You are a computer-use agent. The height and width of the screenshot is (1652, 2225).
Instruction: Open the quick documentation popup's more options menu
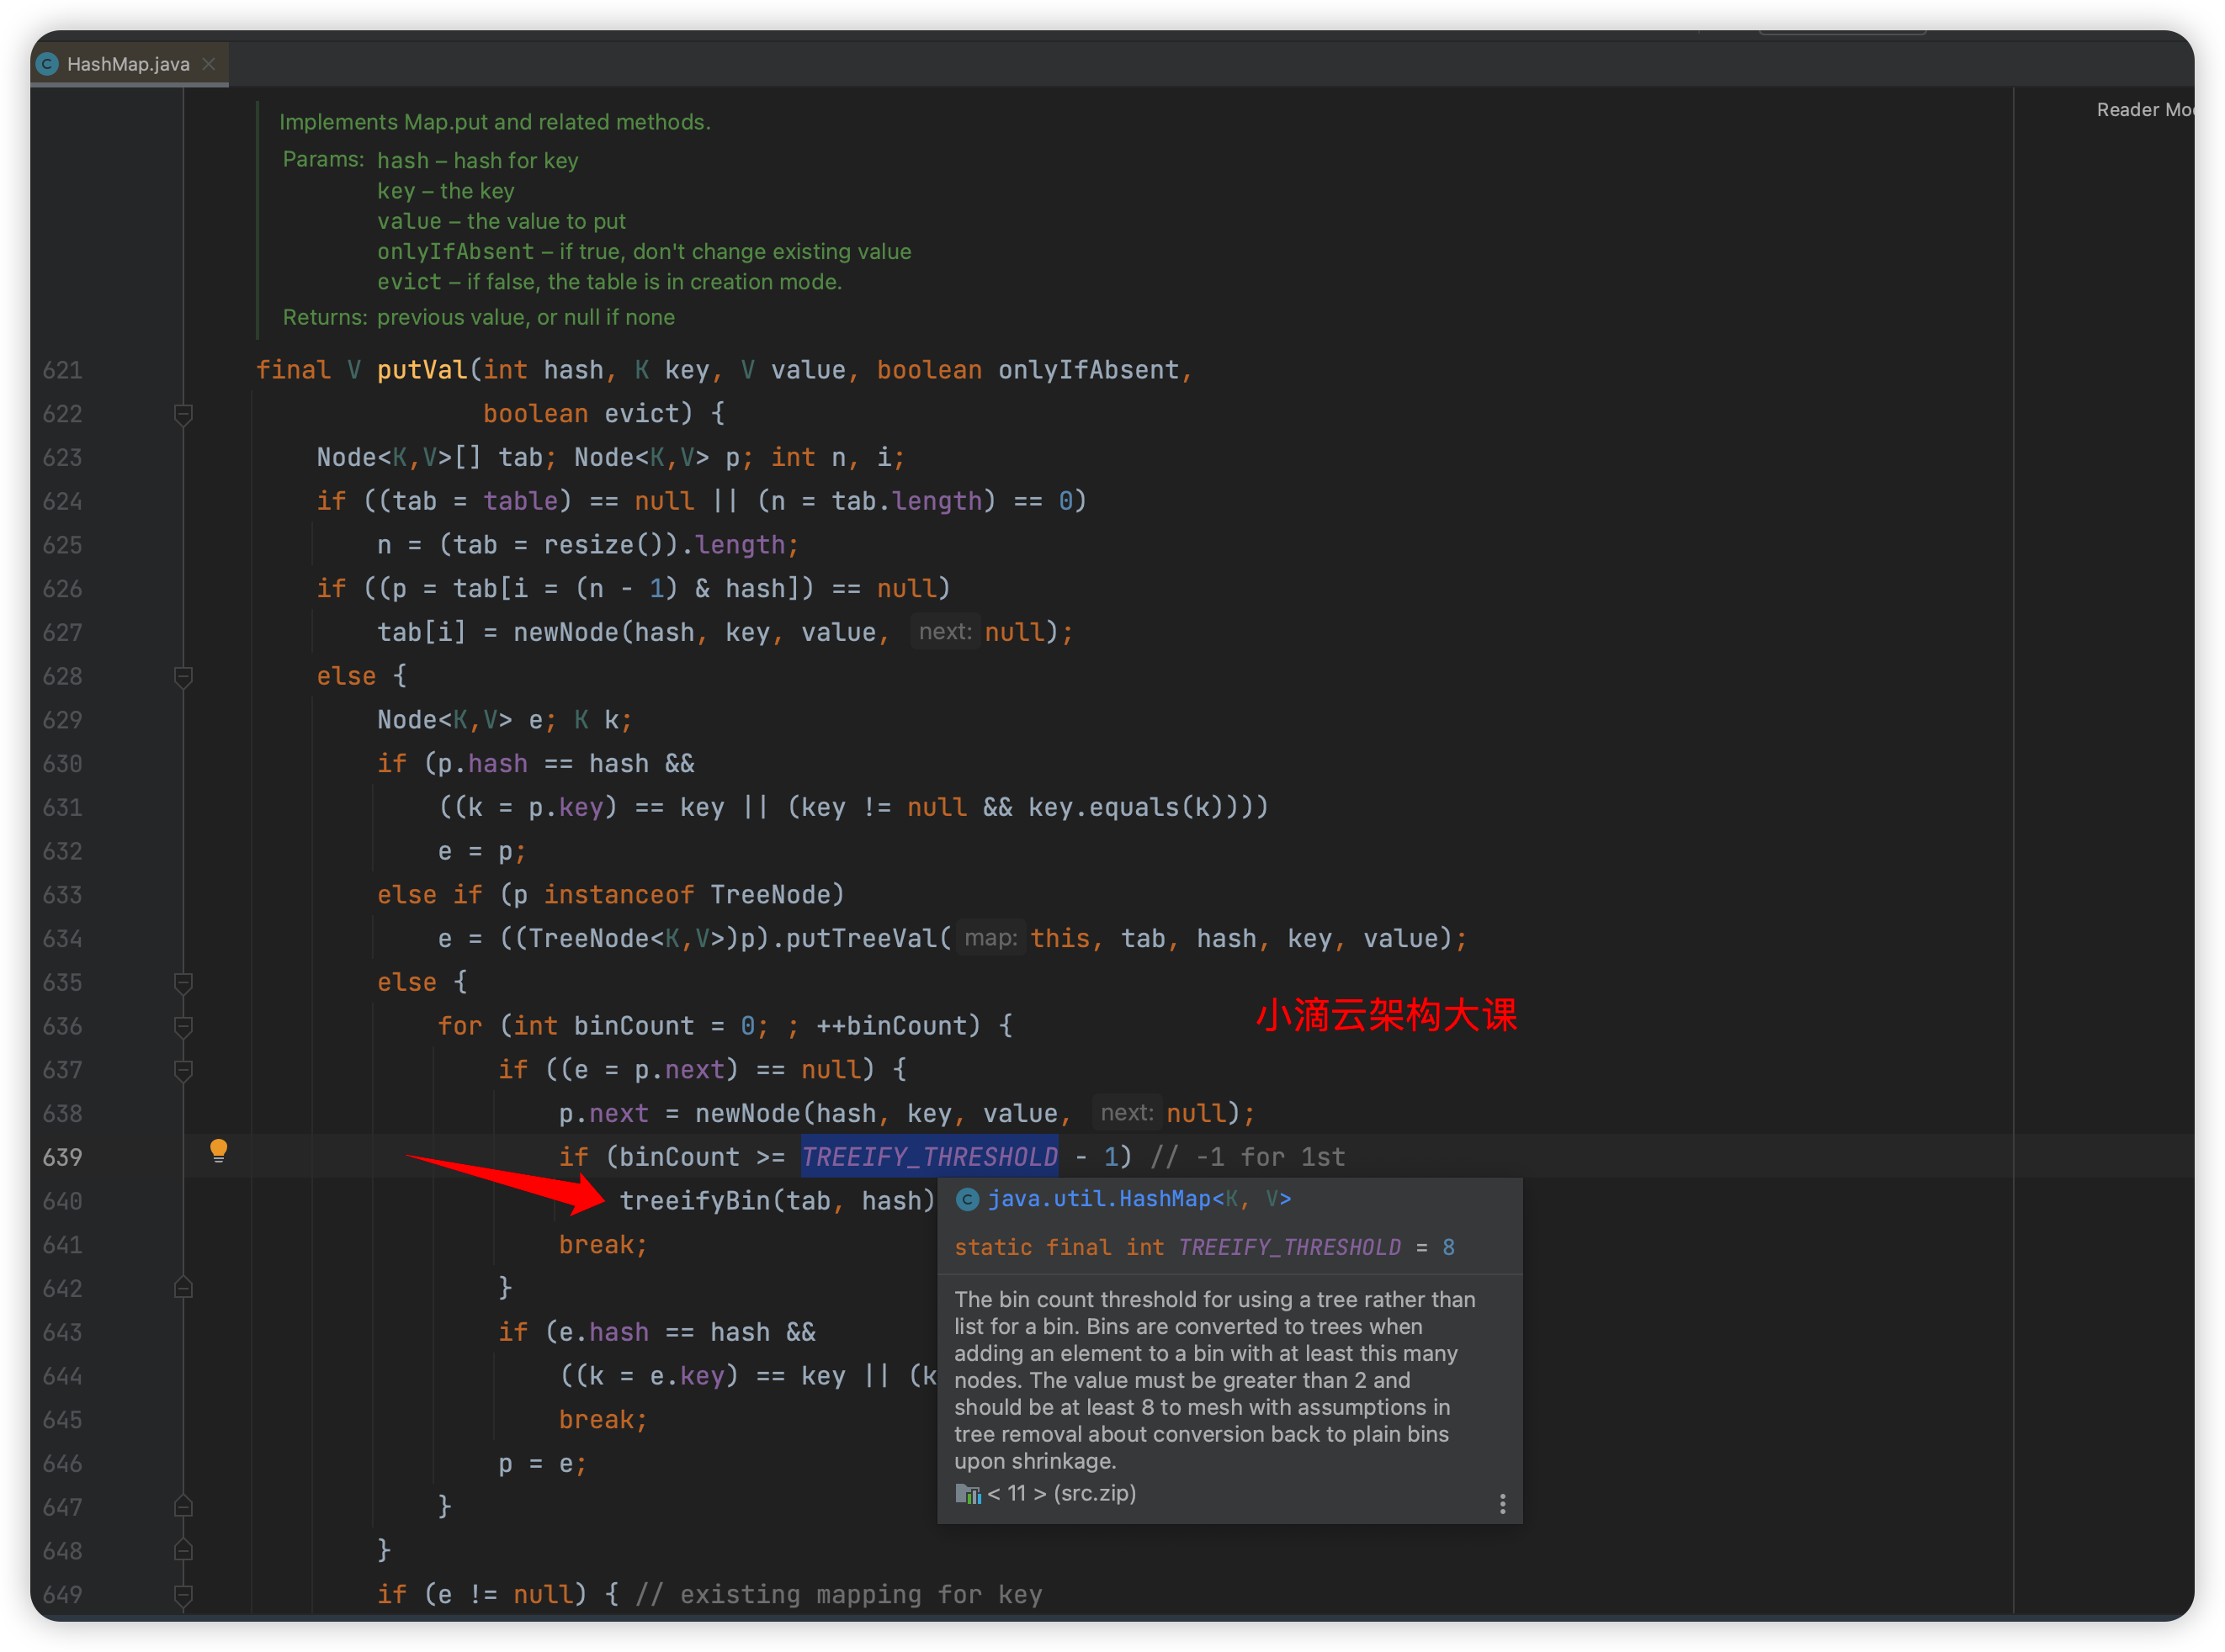[1501, 1504]
